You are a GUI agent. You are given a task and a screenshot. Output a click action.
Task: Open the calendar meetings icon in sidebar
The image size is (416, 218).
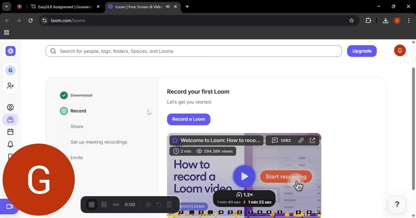(x=10, y=132)
